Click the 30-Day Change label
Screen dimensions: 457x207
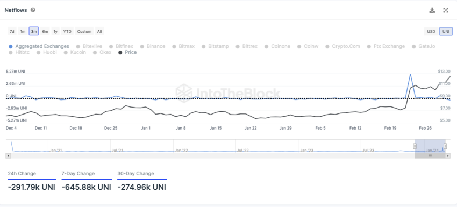coord(135,174)
